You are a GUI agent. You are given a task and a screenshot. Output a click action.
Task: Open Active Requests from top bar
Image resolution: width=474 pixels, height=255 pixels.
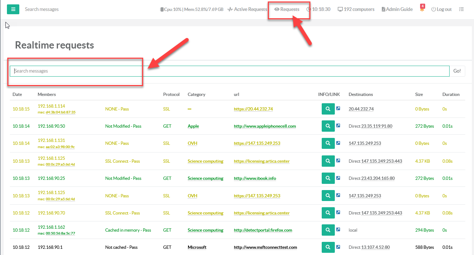247,9
